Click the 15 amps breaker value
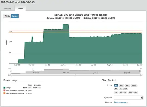 (x=29, y=93)
